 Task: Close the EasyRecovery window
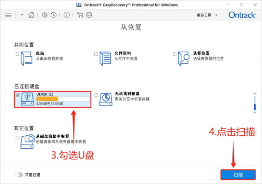(255, 5)
